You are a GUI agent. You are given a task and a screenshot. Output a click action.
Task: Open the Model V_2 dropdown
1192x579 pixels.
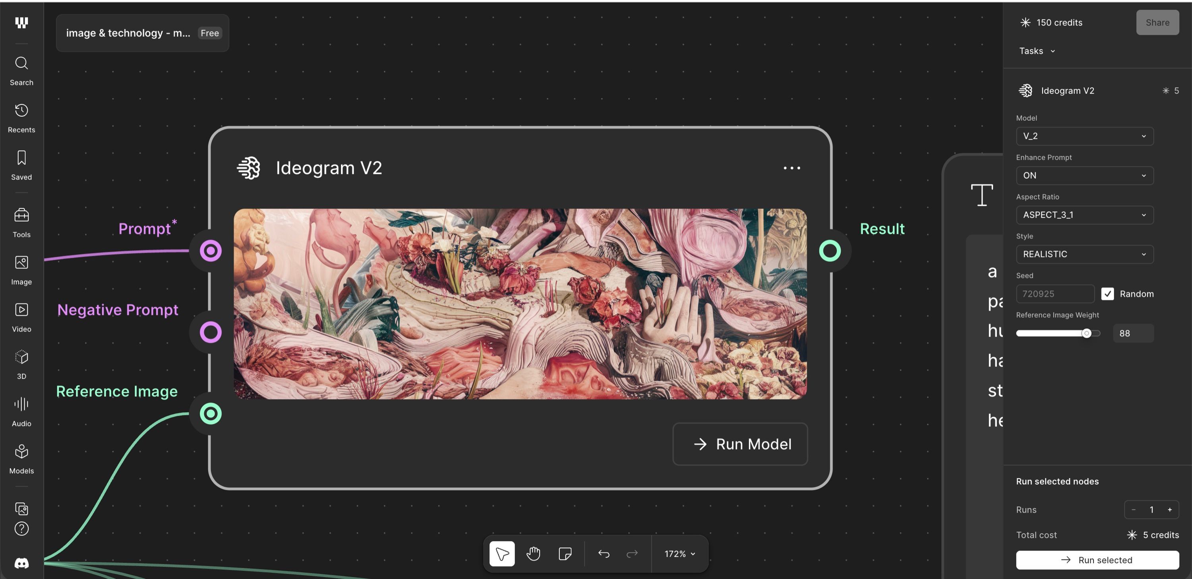click(x=1085, y=136)
